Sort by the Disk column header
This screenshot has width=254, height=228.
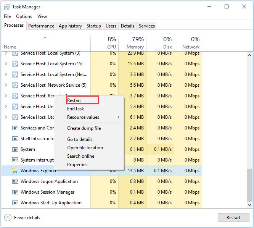pyautogui.click(x=160, y=43)
